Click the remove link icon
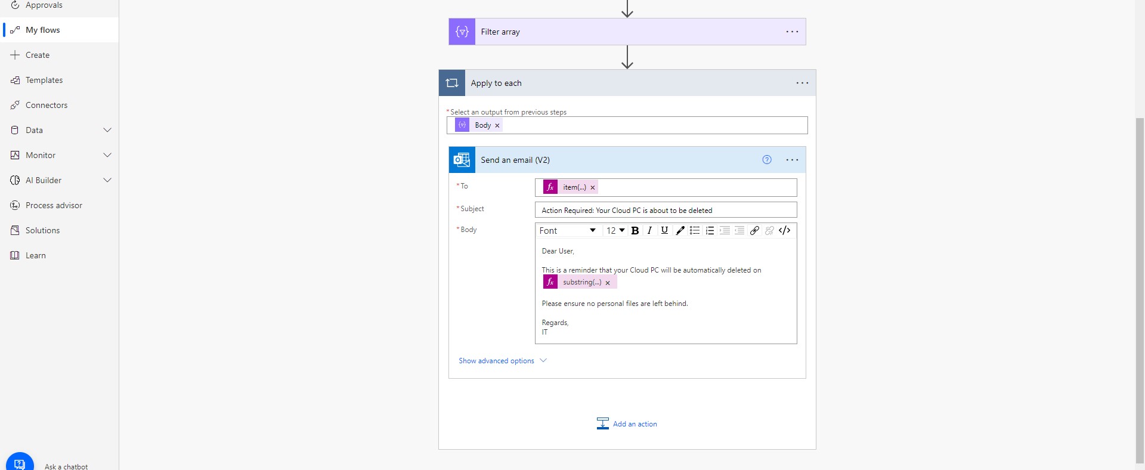 (x=769, y=231)
